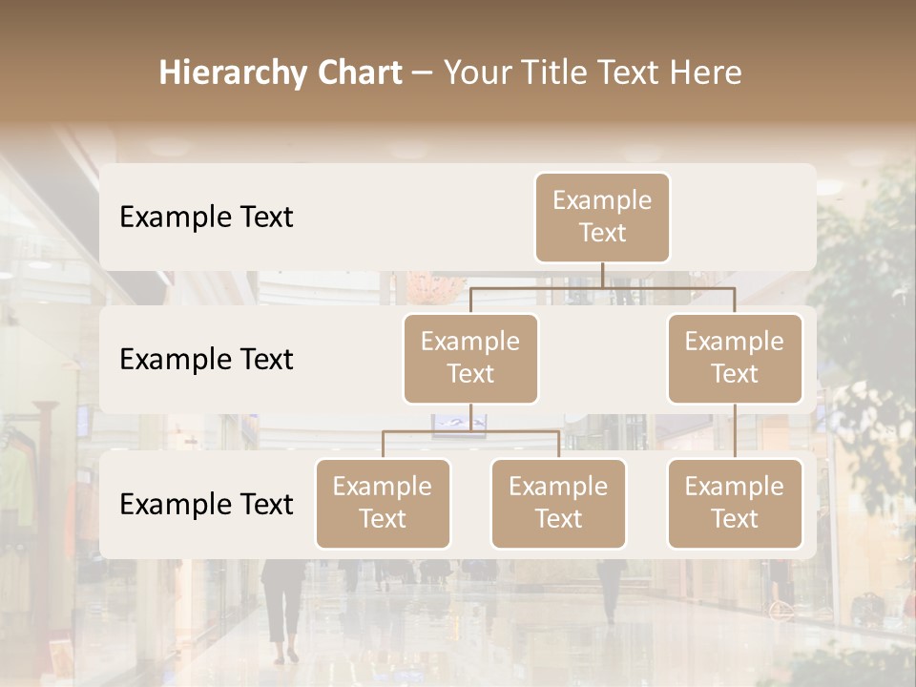Click the empty band area right of the top box
This screenshot has width=916, height=687.
pyautogui.click(x=742, y=218)
